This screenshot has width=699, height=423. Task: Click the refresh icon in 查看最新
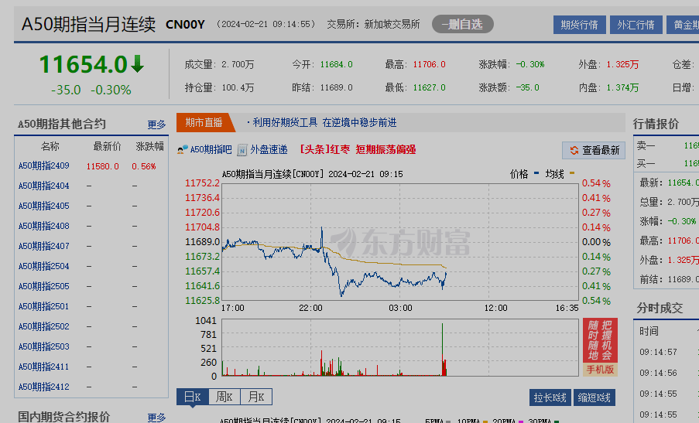point(574,151)
